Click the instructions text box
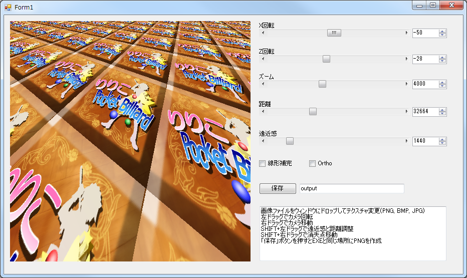This screenshot has height=278, width=467. (353, 233)
